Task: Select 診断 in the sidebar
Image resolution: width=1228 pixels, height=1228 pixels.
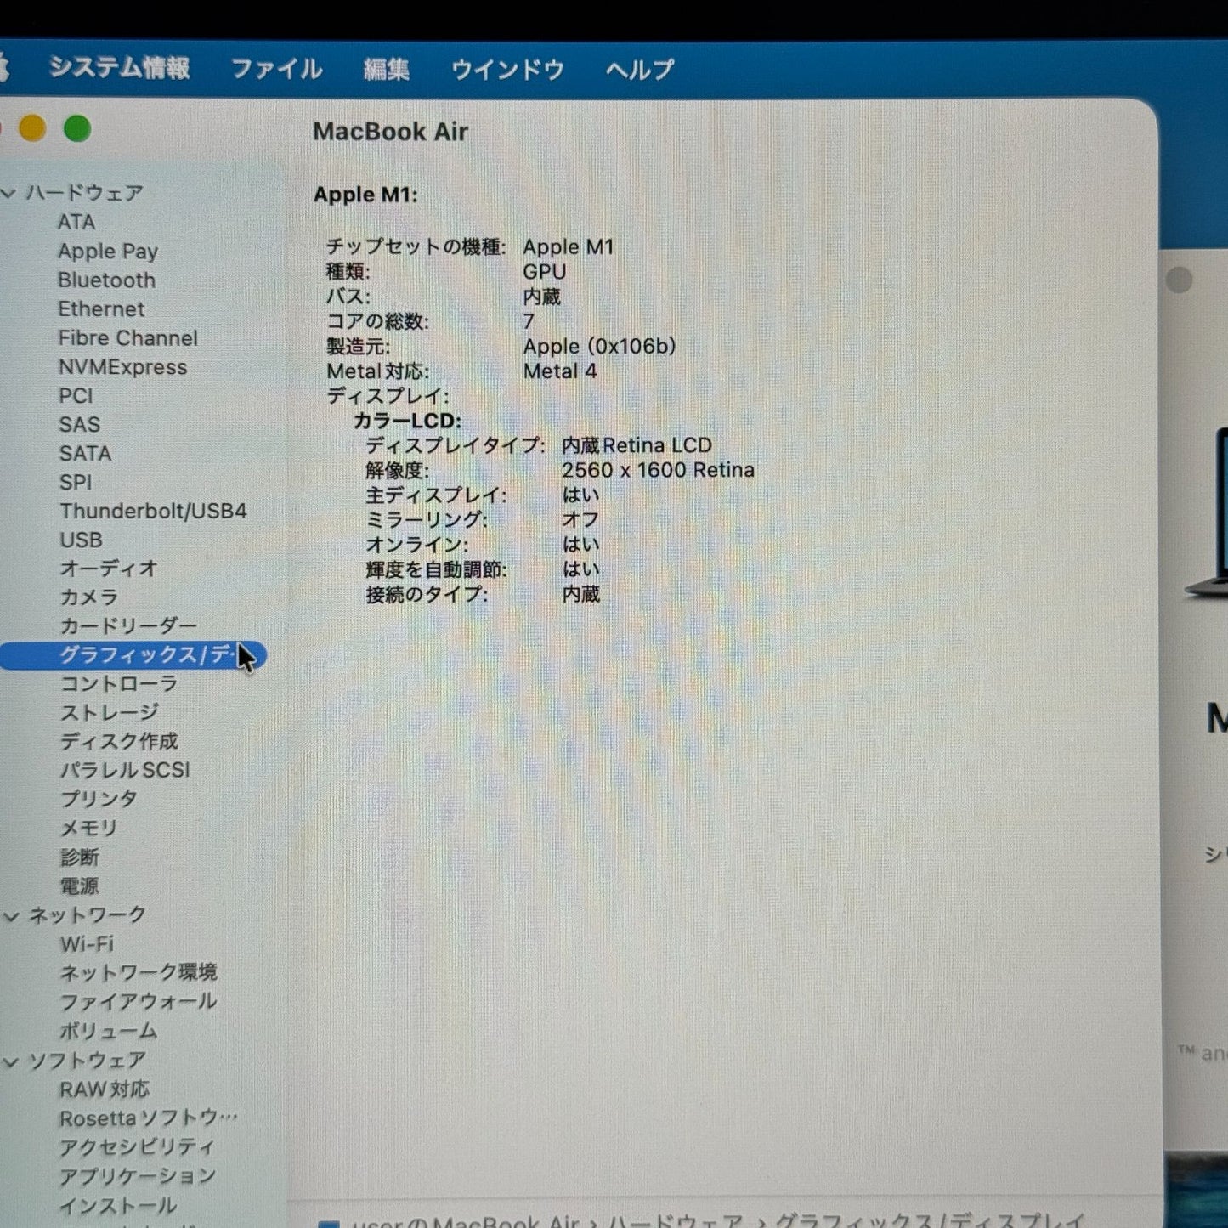Action: point(79,857)
